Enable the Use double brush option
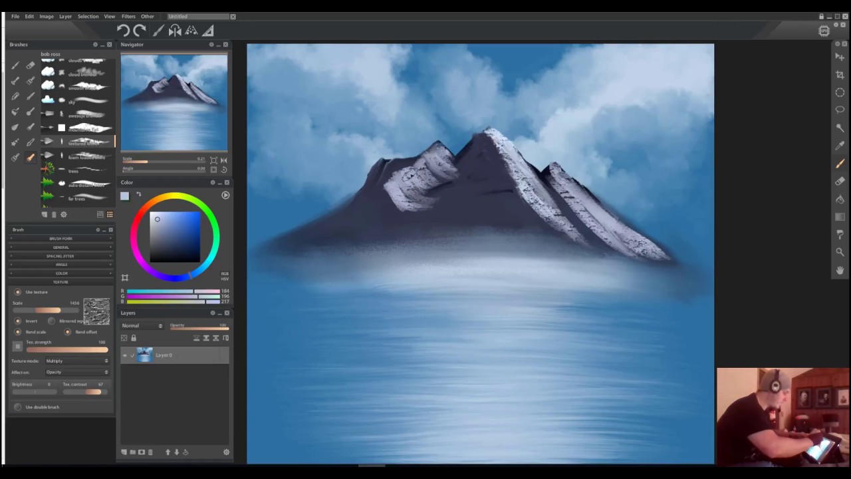 click(x=18, y=407)
